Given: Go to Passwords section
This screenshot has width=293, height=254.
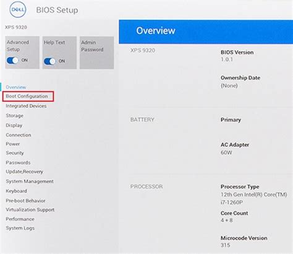Looking at the screenshot, I should coord(18,163).
